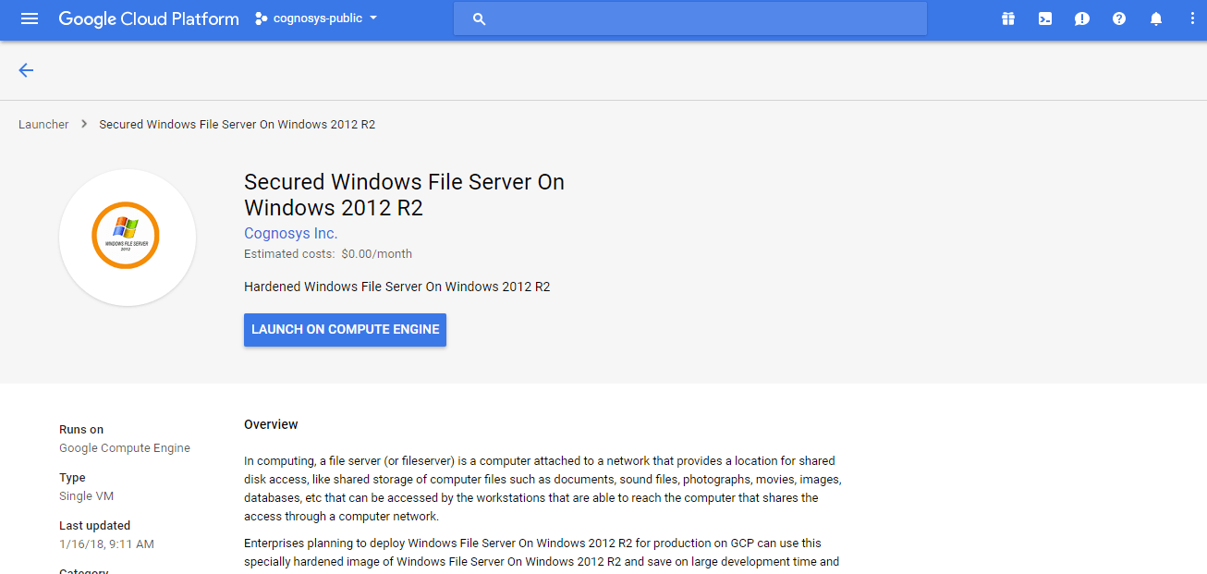
Task: Open the Cognosys Inc. publisher link
Action: pyautogui.click(x=290, y=234)
